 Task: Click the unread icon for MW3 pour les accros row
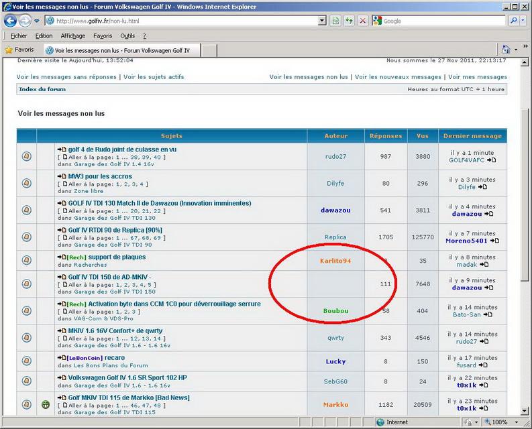[27, 183]
